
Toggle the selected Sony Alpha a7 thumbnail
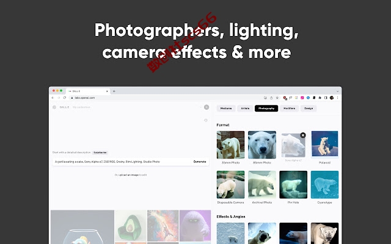pos(293,145)
